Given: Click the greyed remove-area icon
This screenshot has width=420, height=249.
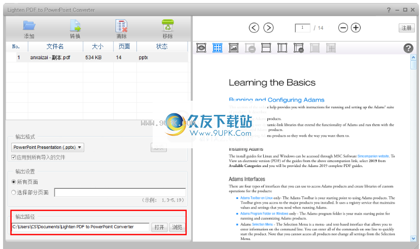Looking at the screenshot, I should pos(250,48).
